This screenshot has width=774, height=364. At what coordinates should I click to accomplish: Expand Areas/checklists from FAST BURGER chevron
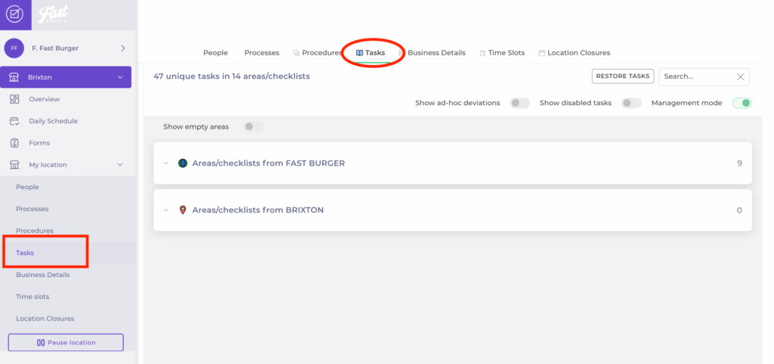(166, 163)
